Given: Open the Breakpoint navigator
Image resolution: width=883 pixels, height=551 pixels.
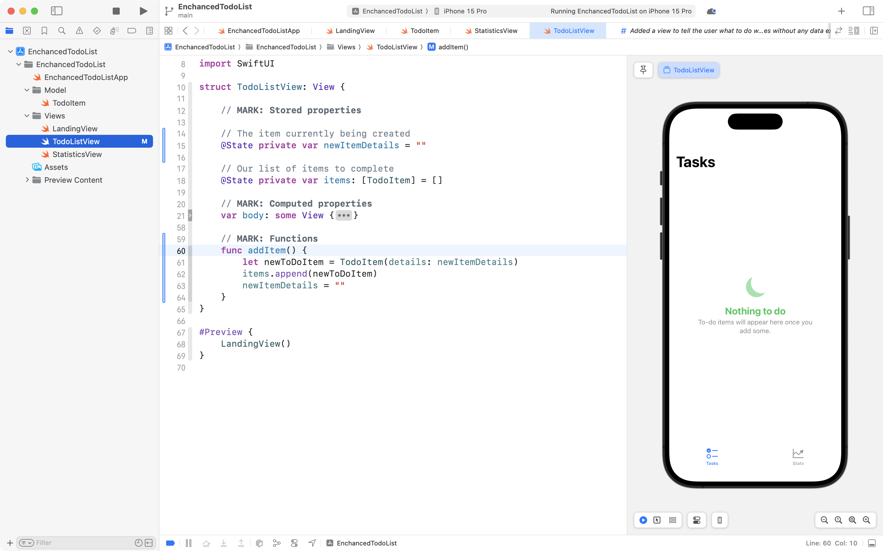Looking at the screenshot, I should (x=132, y=31).
